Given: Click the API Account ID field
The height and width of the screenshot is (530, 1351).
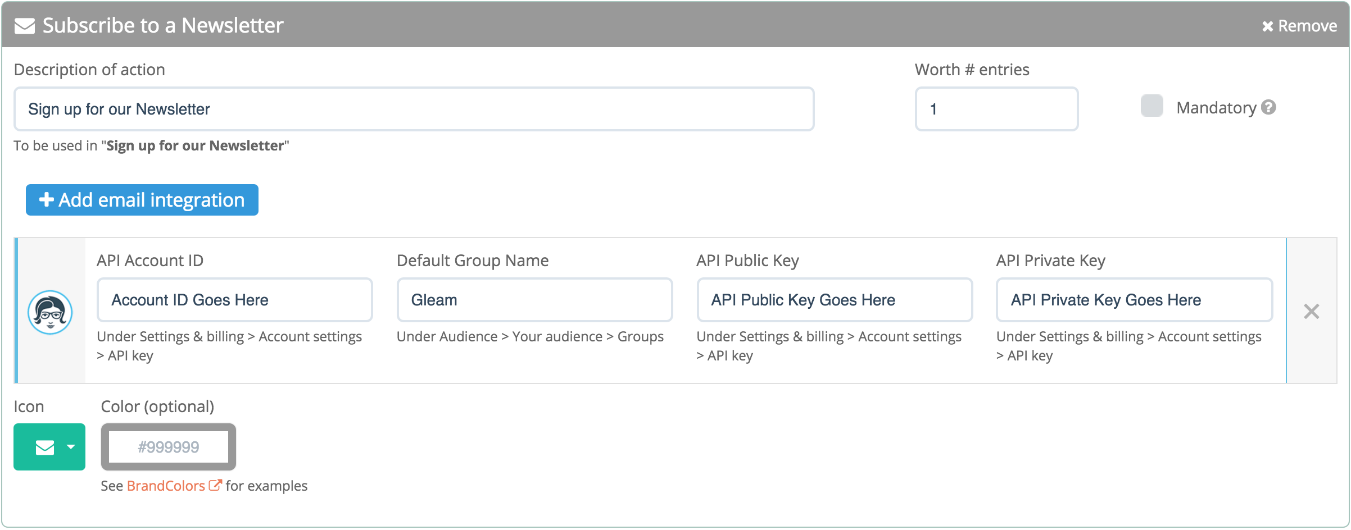Looking at the screenshot, I should click(x=235, y=300).
